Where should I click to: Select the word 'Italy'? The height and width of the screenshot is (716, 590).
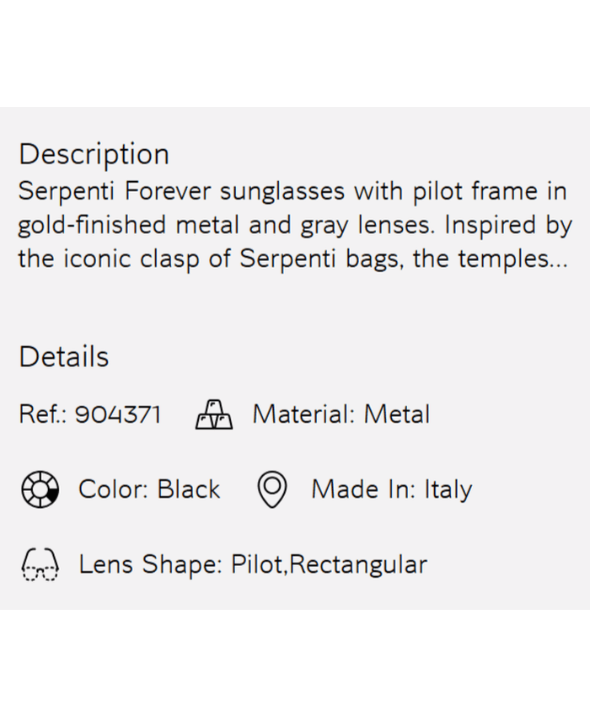pos(447,489)
